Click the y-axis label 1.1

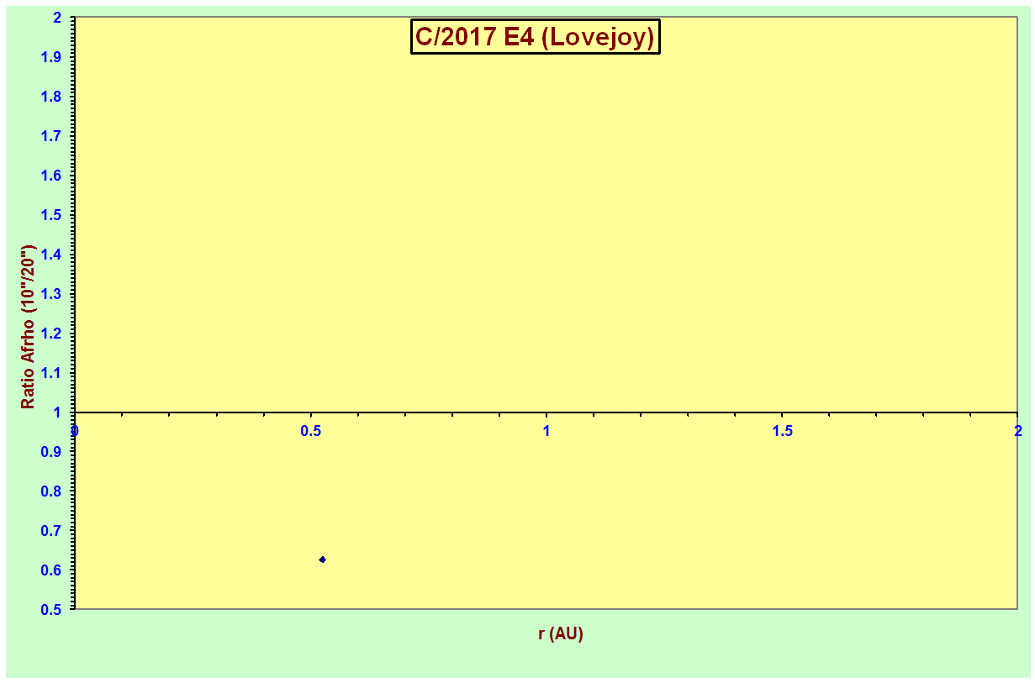tap(51, 372)
